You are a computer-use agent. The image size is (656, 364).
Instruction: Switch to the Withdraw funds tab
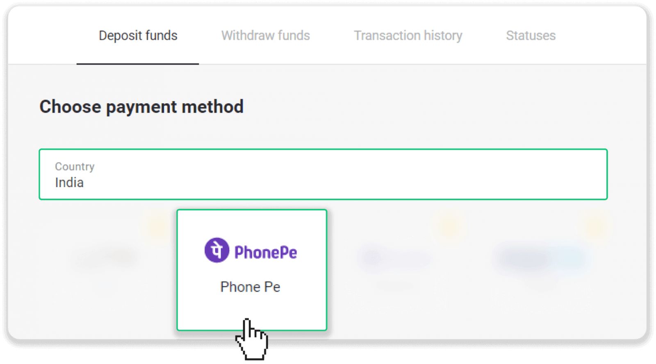pyautogui.click(x=266, y=36)
